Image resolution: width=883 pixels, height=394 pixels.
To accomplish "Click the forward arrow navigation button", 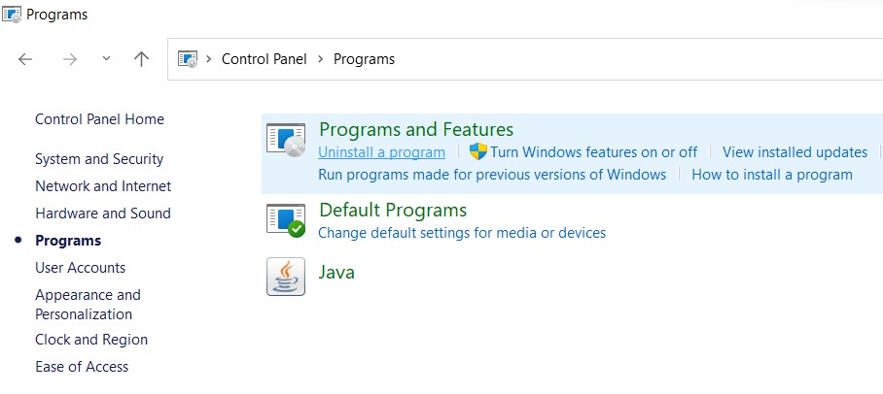I will (70, 59).
